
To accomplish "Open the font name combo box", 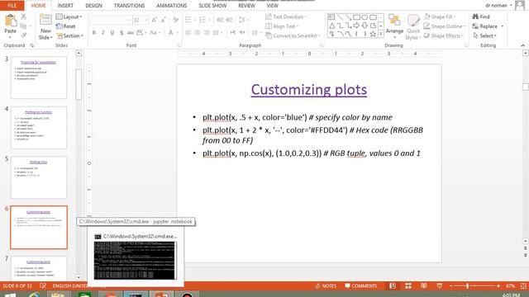I will (111, 20).
